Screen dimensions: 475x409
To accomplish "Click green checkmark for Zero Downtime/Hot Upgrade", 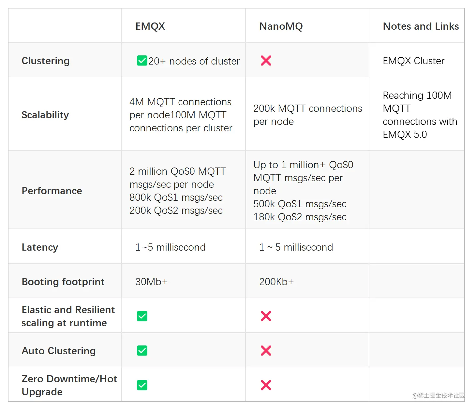I will pyautogui.click(x=142, y=385).
